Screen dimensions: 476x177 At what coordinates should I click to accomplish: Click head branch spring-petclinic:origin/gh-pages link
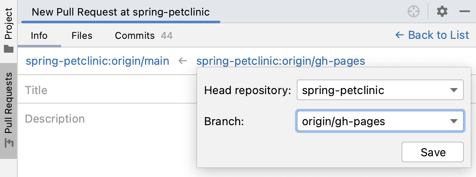coord(281,61)
